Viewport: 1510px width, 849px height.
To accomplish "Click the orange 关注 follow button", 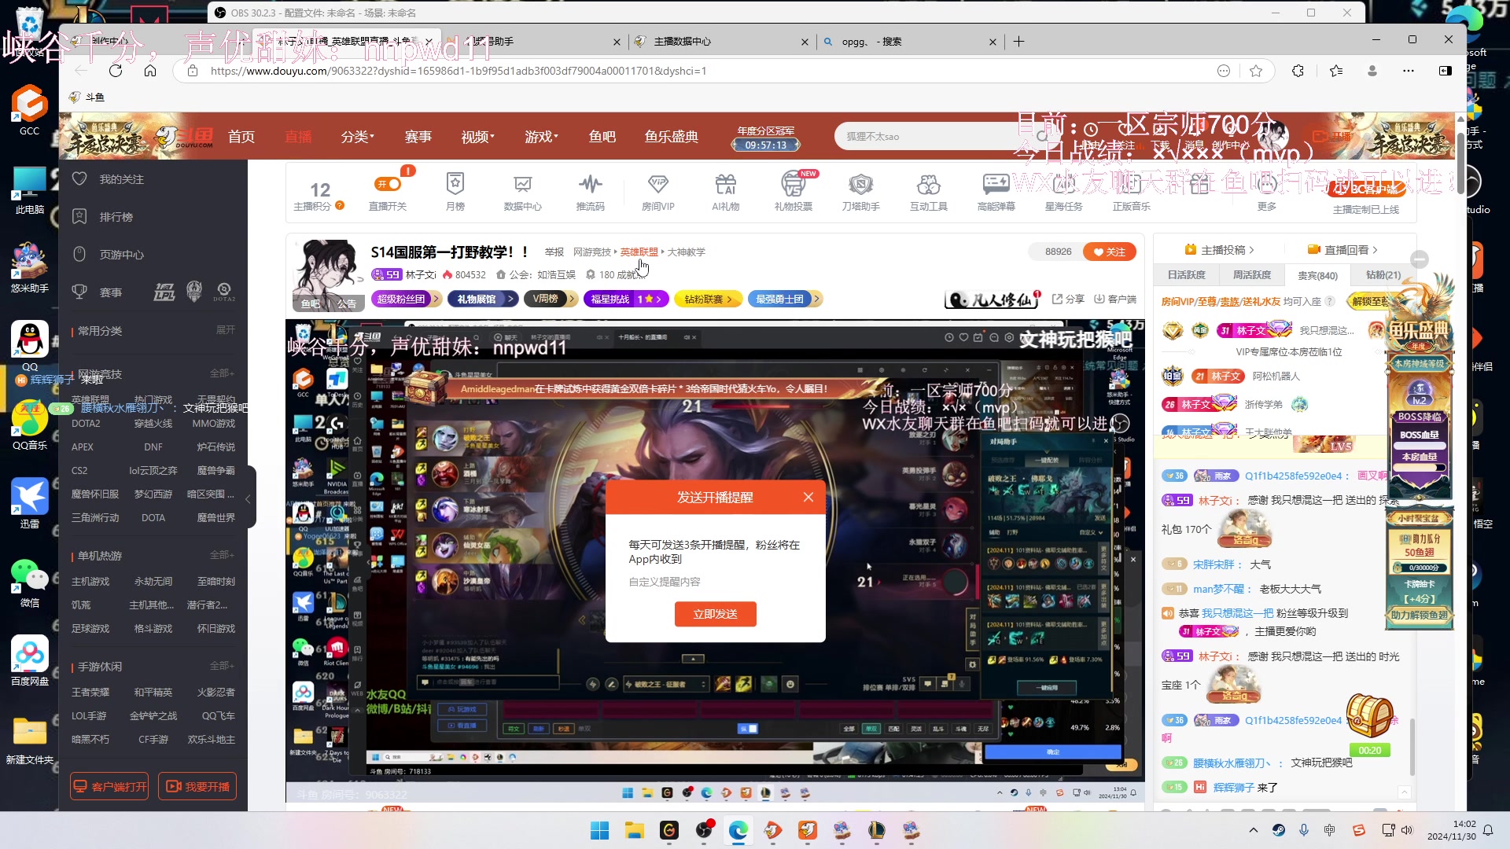I will (x=1109, y=252).
